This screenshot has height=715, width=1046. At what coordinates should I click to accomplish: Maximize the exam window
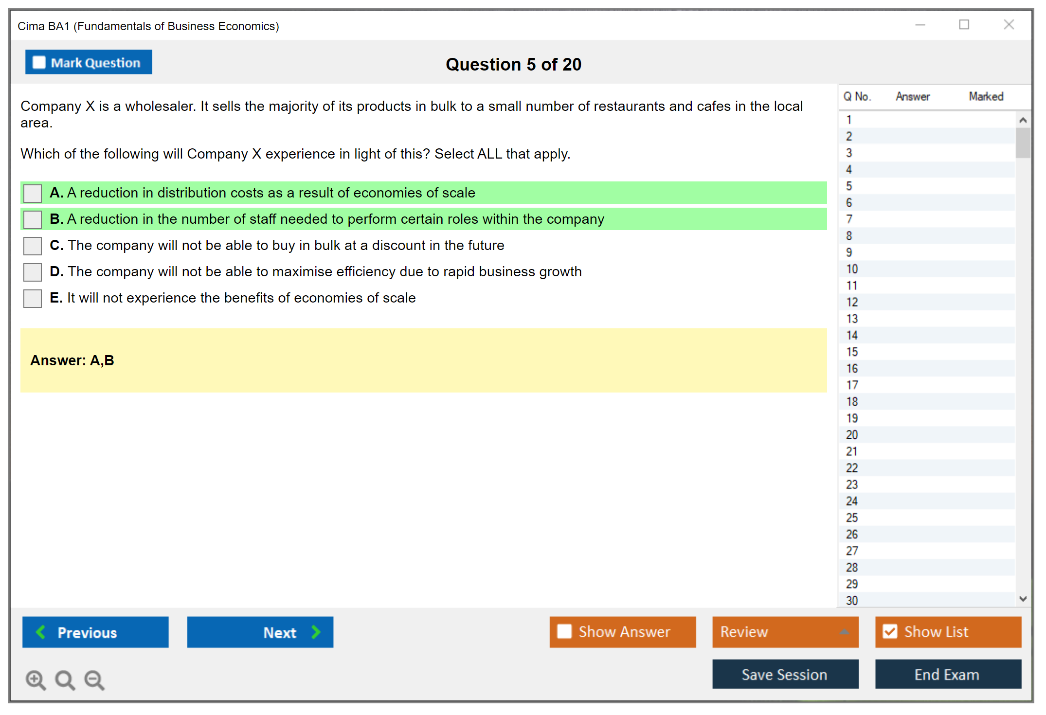point(964,25)
